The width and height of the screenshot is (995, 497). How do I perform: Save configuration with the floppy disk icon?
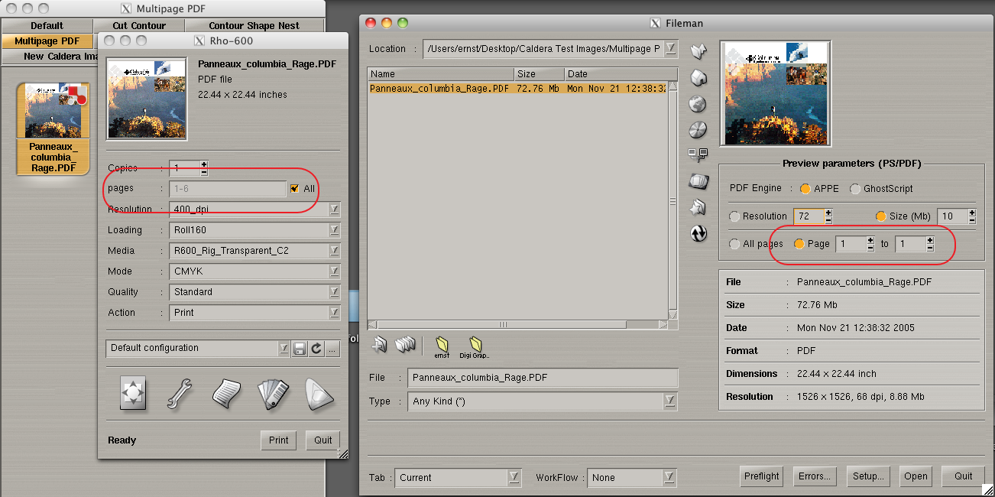(300, 349)
